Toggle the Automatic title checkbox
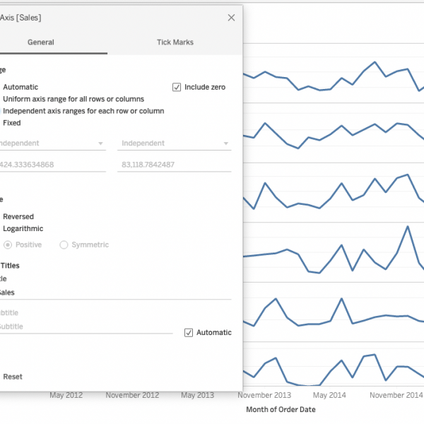The width and height of the screenshot is (424, 424). pyautogui.click(x=189, y=332)
